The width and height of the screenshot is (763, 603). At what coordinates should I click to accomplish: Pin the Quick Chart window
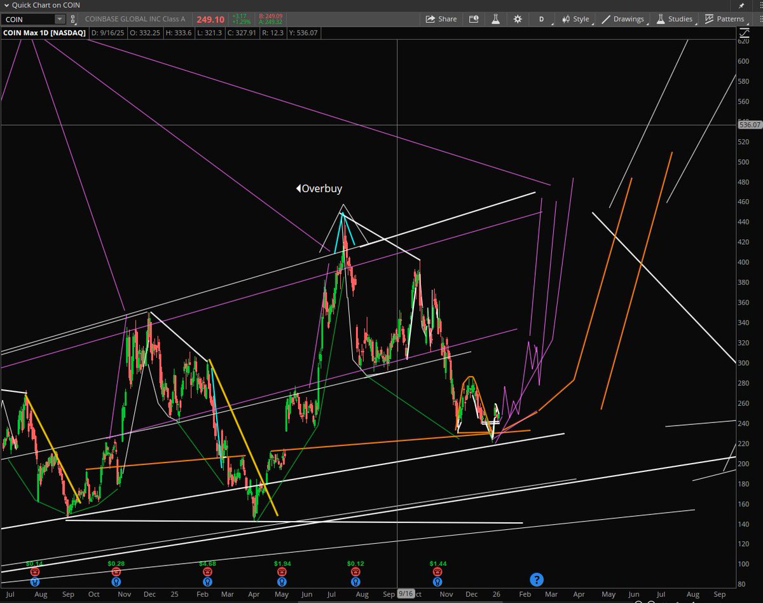(x=741, y=5)
